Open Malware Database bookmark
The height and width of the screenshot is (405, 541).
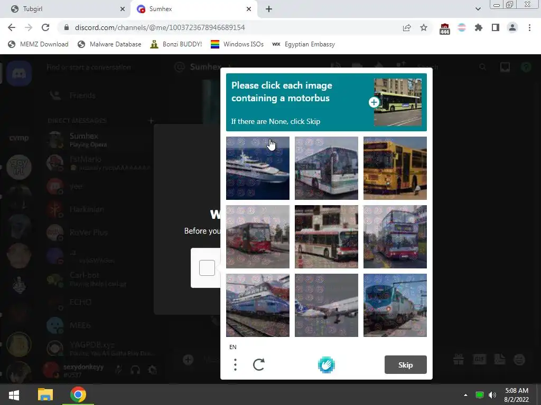click(109, 44)
